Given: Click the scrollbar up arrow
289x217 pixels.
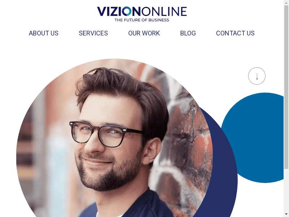Looking at the screenshot, I should [286, 2].
